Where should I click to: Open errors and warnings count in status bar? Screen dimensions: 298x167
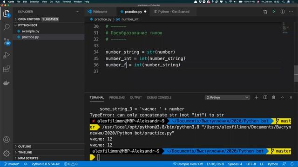coord(71,164)
